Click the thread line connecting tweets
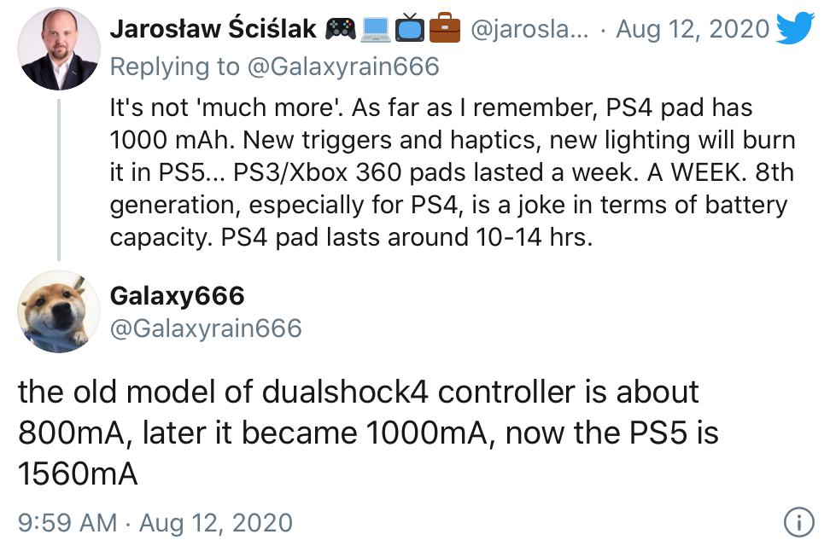830x546 pixels. coord(59,180)
